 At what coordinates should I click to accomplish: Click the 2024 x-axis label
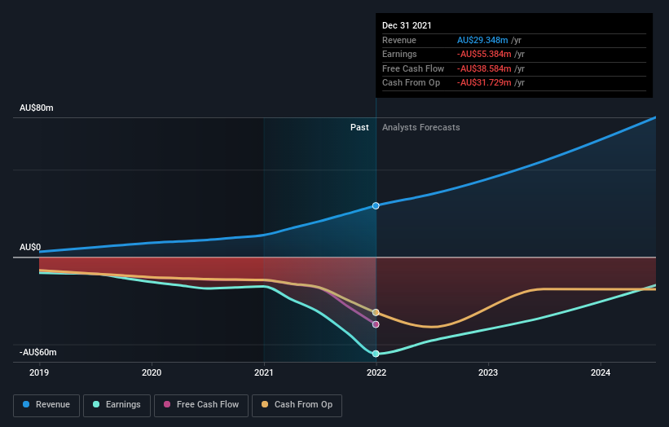pyautogui.click(x=601, y=372)
